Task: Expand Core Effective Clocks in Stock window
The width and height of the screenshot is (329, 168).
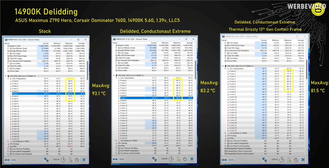Action: point(8,48)
